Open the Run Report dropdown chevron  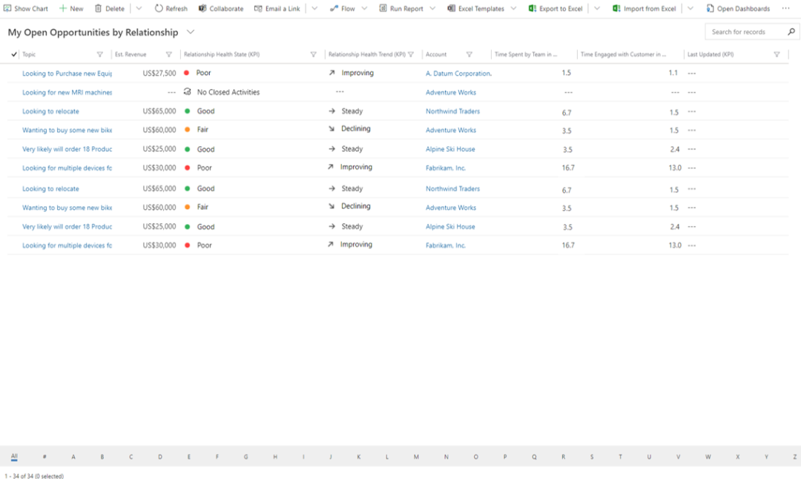click(x=432, y=9)
